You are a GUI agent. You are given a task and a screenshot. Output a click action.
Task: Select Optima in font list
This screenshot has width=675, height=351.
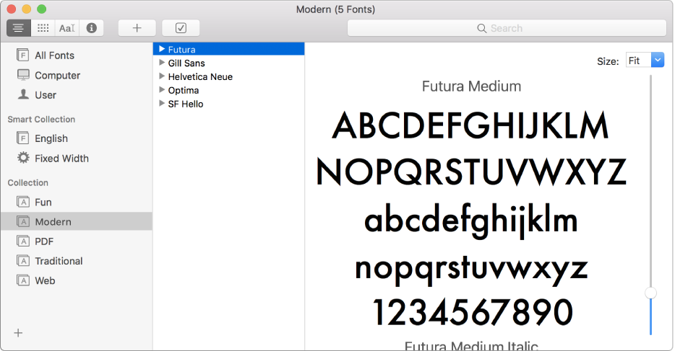[228, 90]
